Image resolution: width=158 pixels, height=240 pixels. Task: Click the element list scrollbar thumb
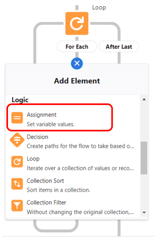(144, 158)
